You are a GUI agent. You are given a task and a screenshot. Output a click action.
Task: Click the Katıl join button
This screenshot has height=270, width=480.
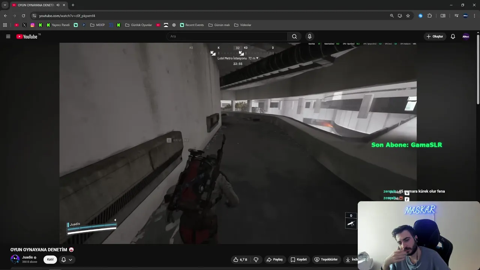click(50, 259)
